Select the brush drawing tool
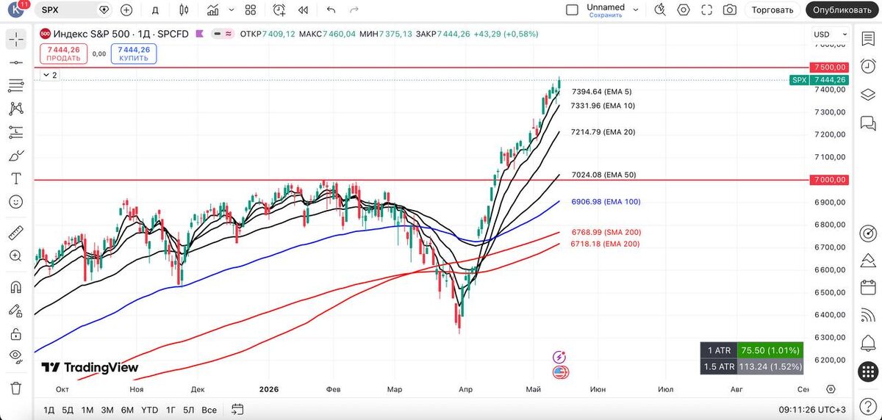 (16, 156)
